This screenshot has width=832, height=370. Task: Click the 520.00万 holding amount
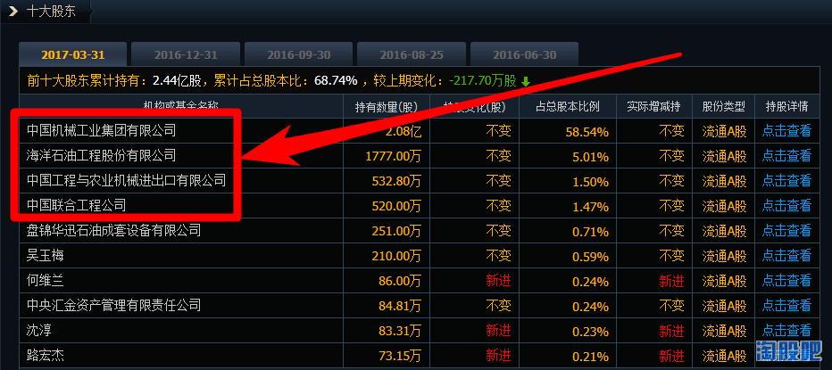click(397, 205)
